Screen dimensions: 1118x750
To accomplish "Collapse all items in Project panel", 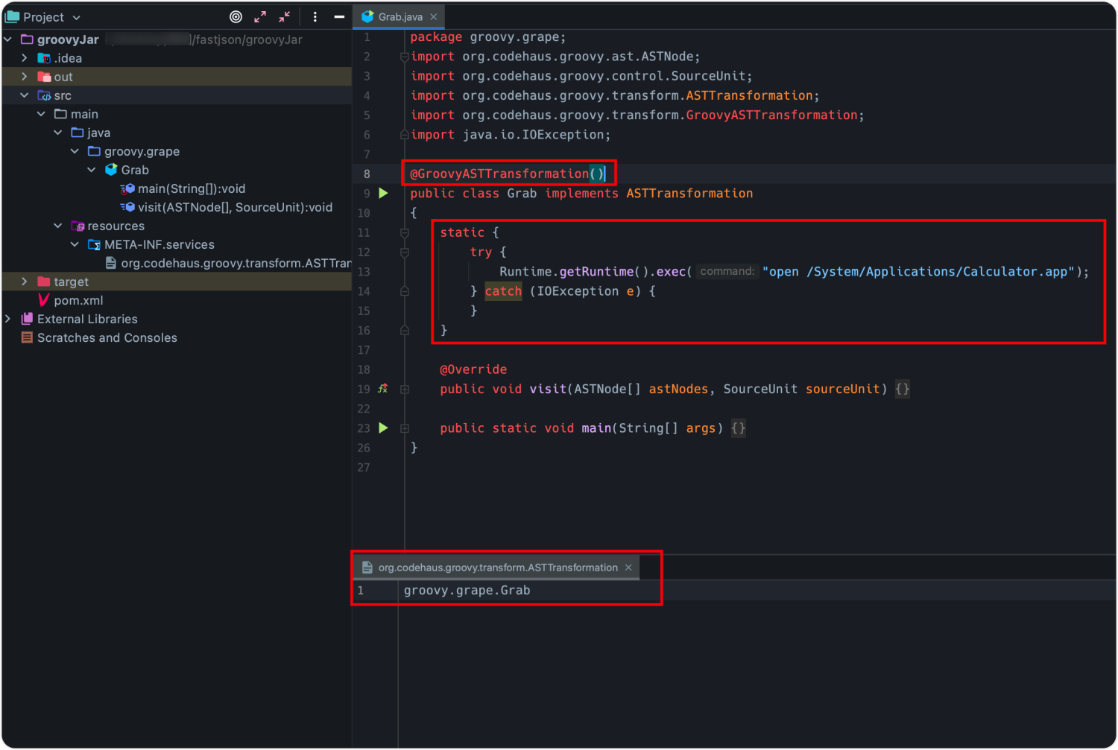I will 285,16.
